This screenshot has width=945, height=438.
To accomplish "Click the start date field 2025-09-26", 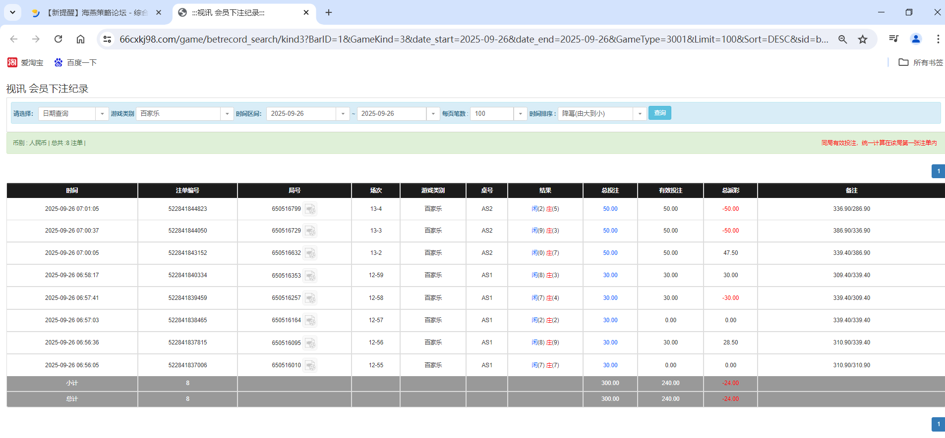I will coord(302,114).
